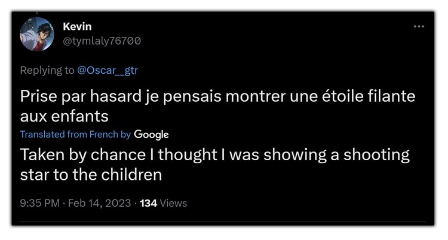
Task: Open the three-dot more options menu
Action: (419, 27)
